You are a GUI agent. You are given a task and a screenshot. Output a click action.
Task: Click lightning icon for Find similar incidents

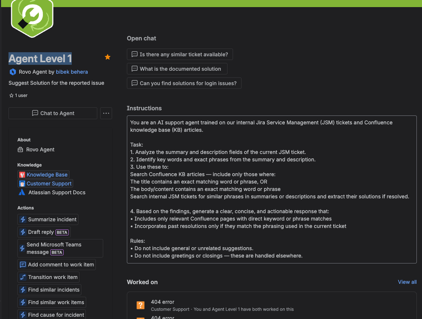pos(23,290)
